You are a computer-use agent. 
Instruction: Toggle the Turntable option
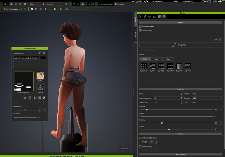click(x=119, y=4)
